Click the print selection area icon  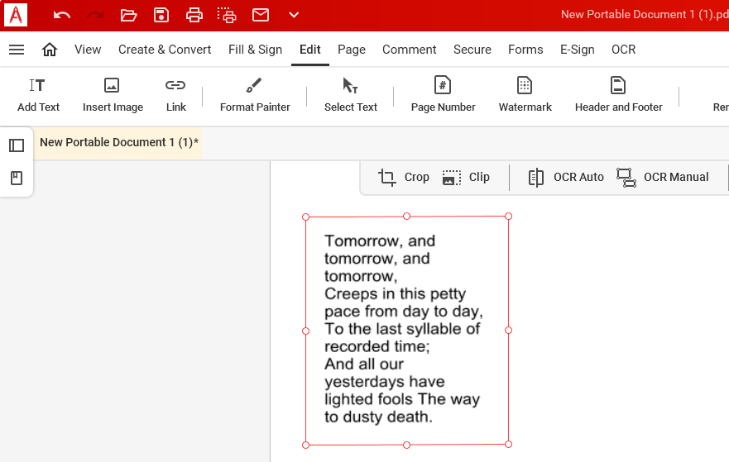point(227,16)
